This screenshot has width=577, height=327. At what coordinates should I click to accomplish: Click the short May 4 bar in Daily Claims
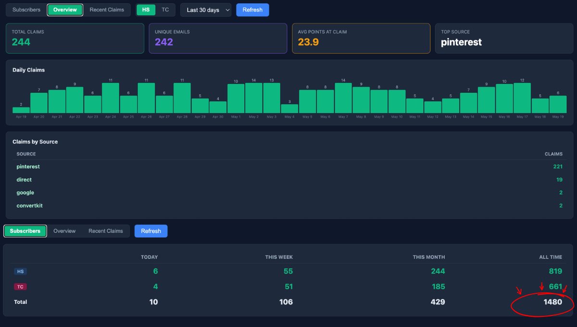coord(289,109)
